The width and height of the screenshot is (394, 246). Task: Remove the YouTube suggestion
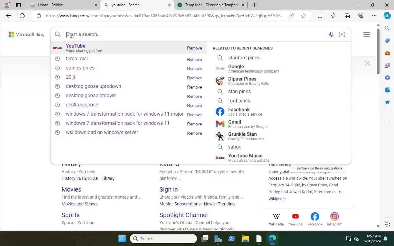click(195, 48)
